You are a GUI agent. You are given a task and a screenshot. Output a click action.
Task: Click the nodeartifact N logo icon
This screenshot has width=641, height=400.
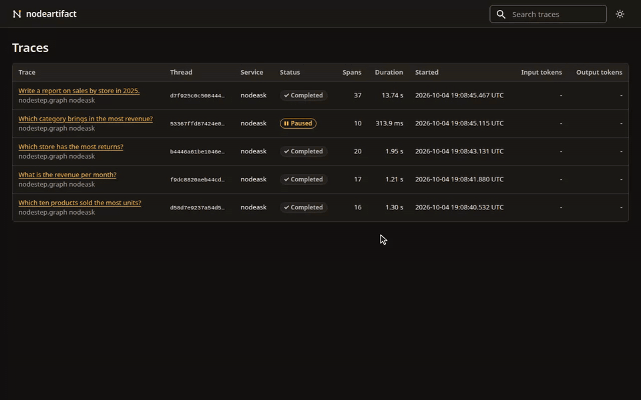[17, 14]
